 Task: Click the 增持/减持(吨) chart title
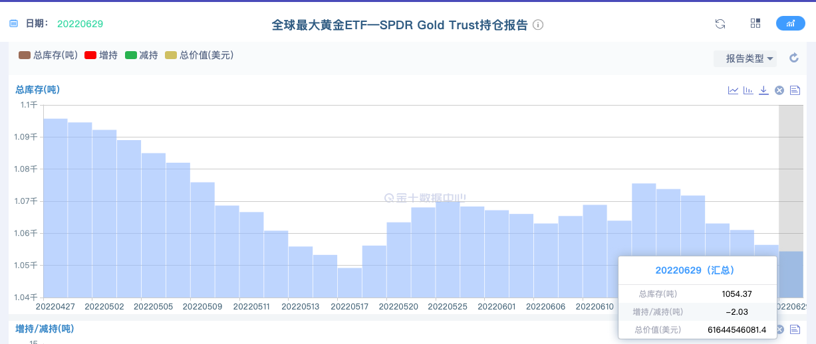[45, 329]
